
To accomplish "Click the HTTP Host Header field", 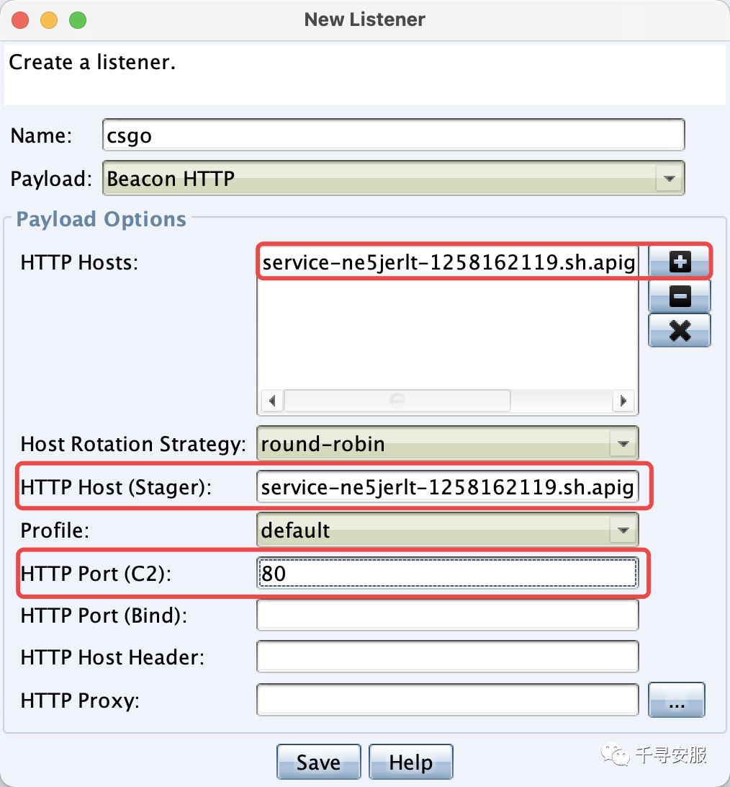I will pyautogui.click(x=447, y=657).
